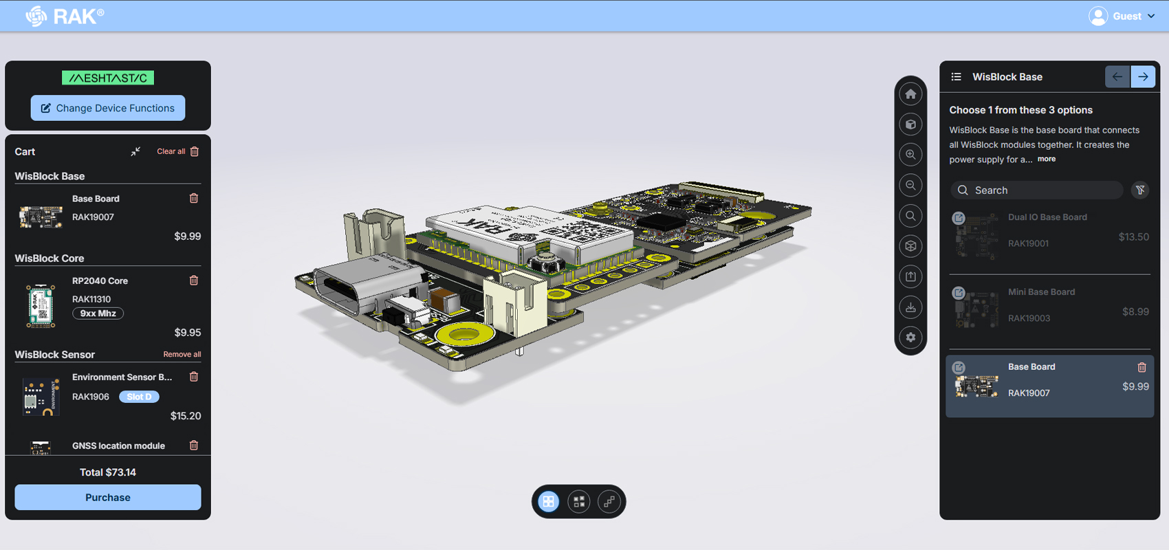This screenshot has height=550, width=1169.
Task: Click the Meshtastic logo badge
Action: (108, 78)
